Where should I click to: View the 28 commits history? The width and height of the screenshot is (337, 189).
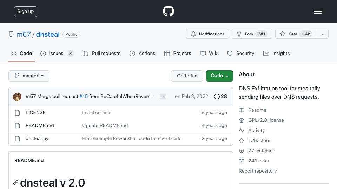tap(220, 97)
